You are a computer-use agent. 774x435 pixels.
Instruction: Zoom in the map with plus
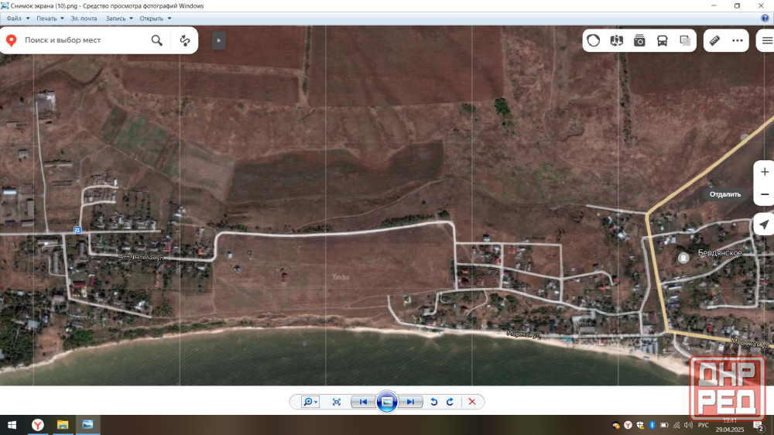(765, 172)
